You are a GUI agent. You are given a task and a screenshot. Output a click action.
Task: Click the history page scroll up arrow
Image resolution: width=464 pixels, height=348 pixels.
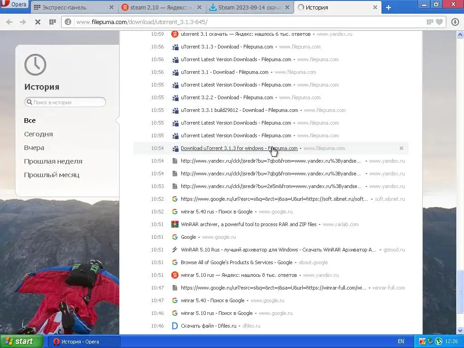coord(460,35)
